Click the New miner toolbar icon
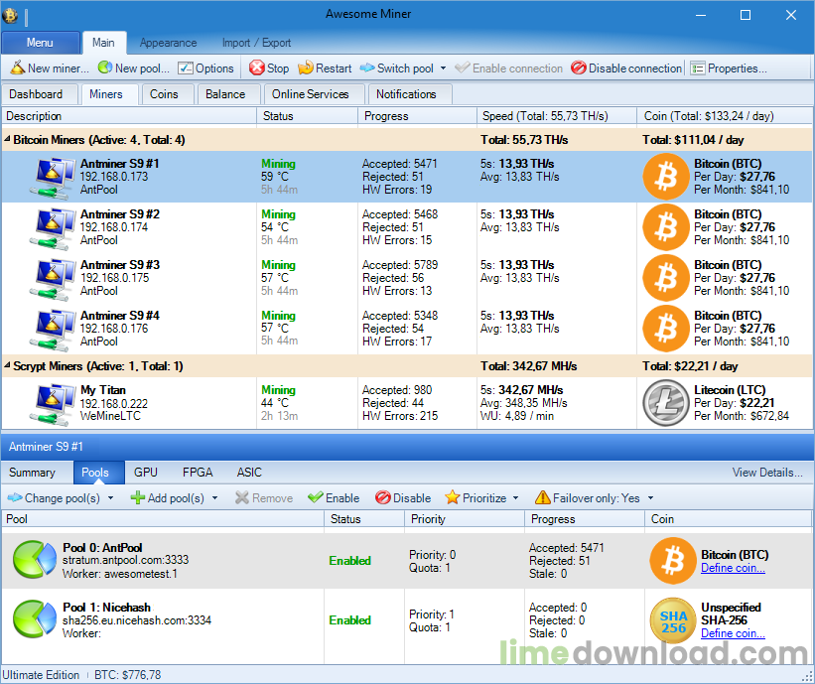 18,68
